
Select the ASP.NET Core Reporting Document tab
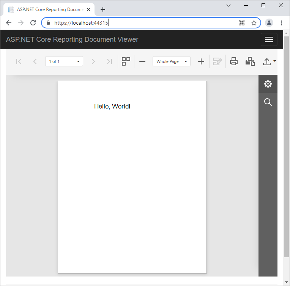point(49,9)
